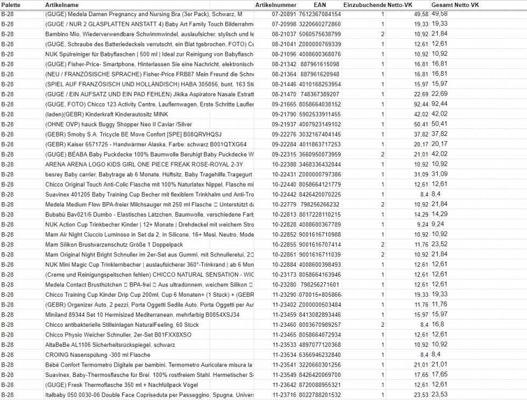Select the EAN column header
The image size is (527, 400).
(319, 5)
